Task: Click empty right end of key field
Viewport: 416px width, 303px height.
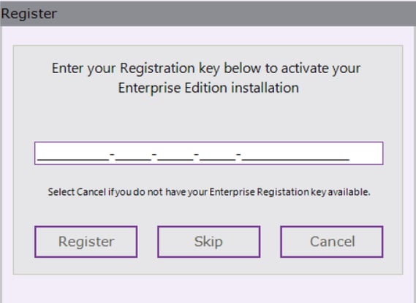Action: (x=366, y=153)
